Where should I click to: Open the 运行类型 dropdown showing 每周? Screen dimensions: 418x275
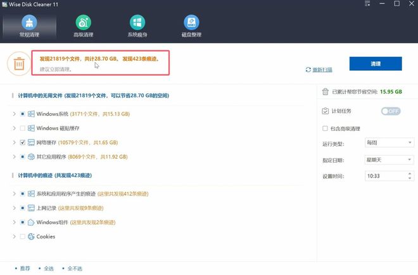[389, 144]
